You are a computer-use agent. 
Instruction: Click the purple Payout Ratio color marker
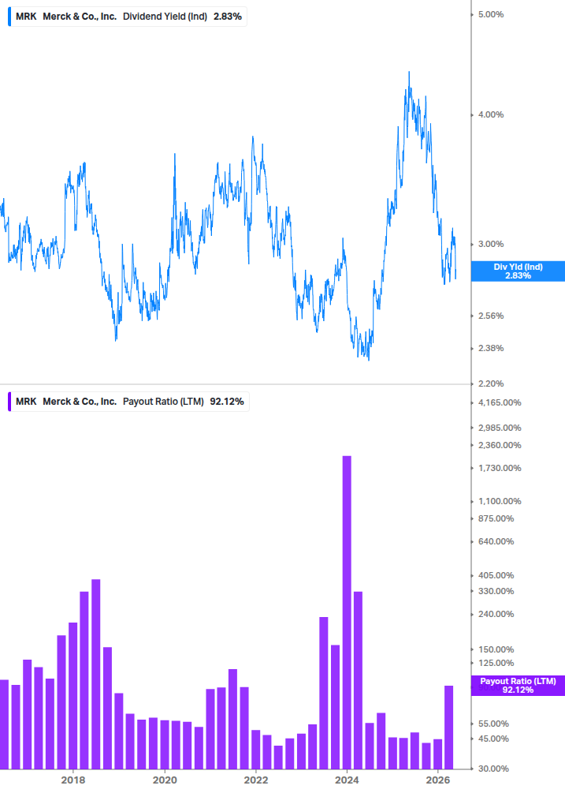click(9, 402)
